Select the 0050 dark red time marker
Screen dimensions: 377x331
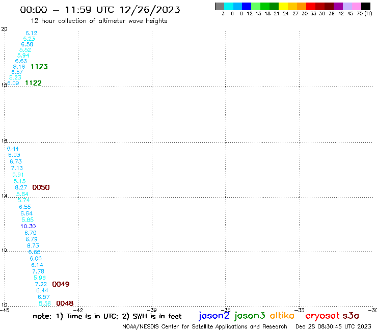41,187
